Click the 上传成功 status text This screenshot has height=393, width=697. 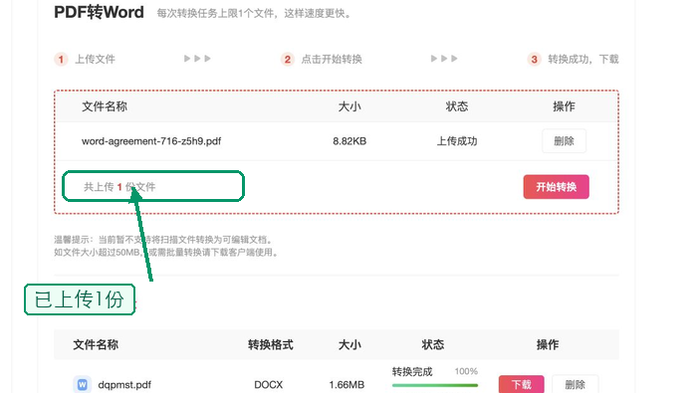[456, 141]
